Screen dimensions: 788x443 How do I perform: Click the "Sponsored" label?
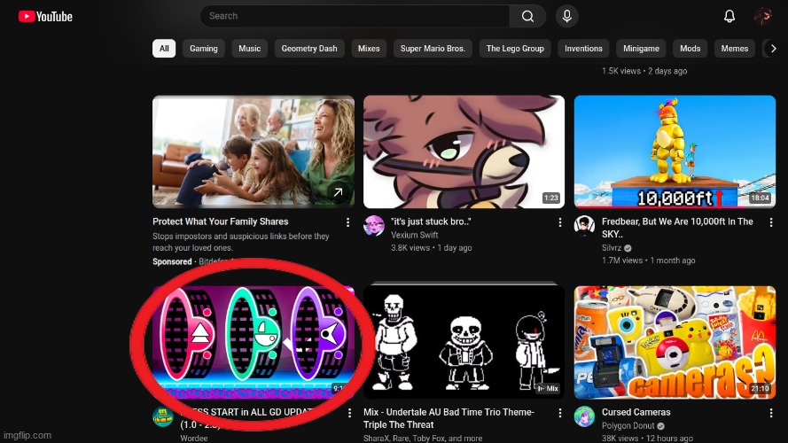(x=172, y=261)
